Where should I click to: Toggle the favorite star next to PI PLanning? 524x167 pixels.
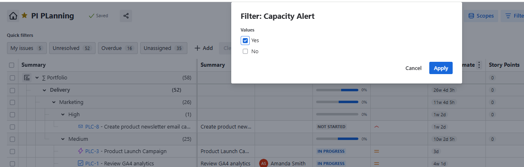25,16
